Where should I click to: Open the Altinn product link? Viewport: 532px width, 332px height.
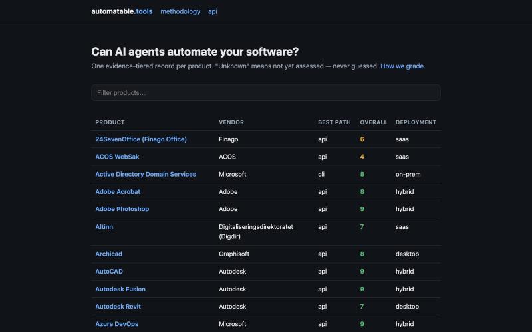(104, 226)
